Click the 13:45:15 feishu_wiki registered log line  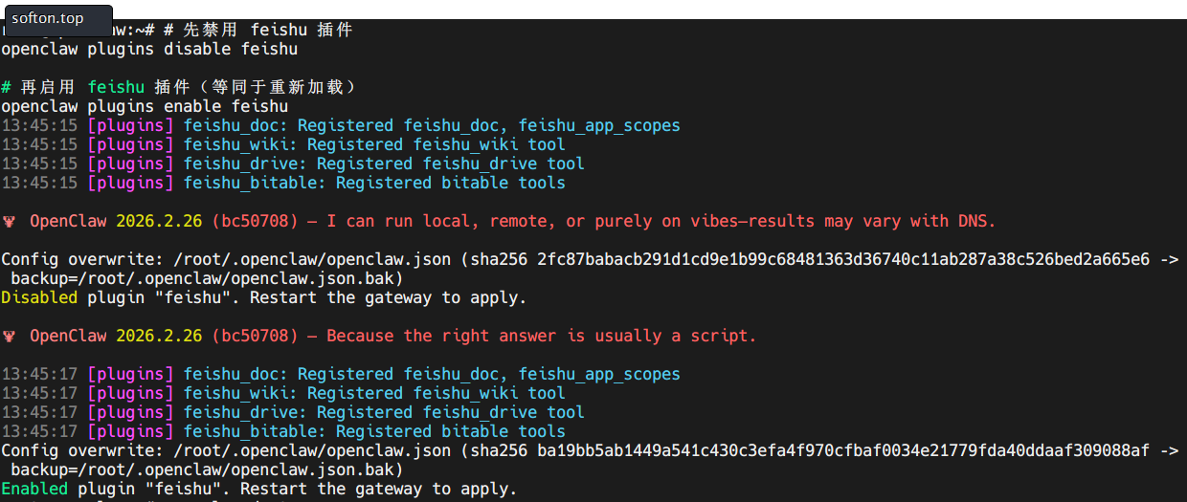pos(283,144)
